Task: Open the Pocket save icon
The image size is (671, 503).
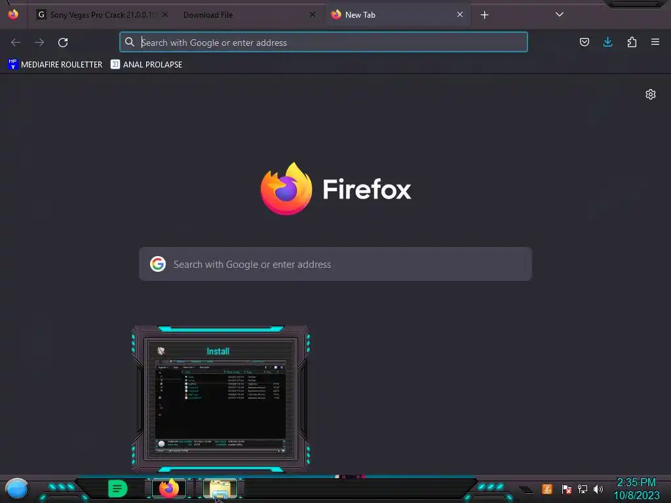Action: (x=584, y=42)
